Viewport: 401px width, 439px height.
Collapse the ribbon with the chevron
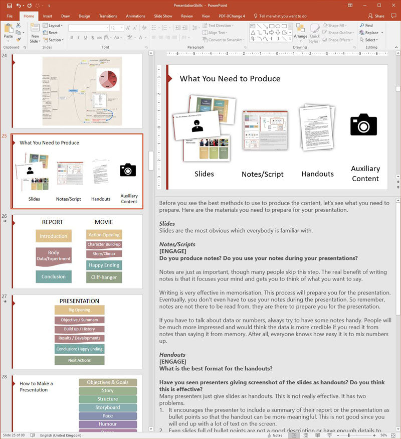[396, 47]
